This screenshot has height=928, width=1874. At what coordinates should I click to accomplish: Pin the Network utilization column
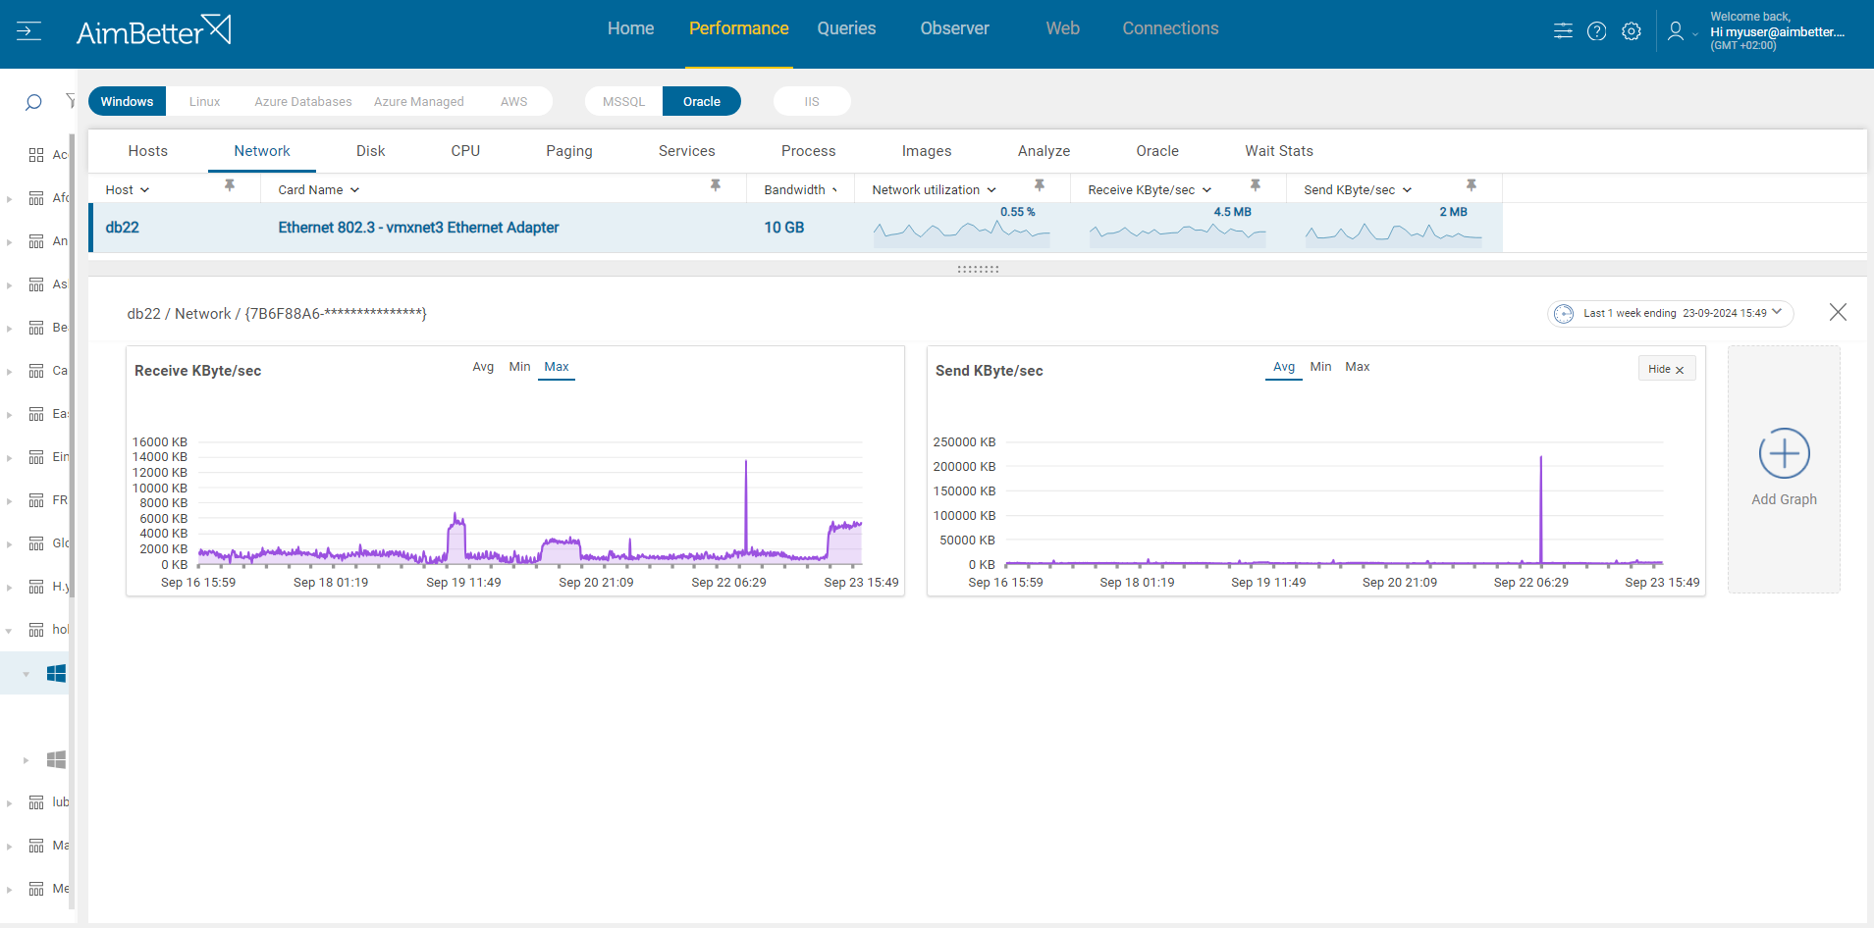tap(1040, 185)
